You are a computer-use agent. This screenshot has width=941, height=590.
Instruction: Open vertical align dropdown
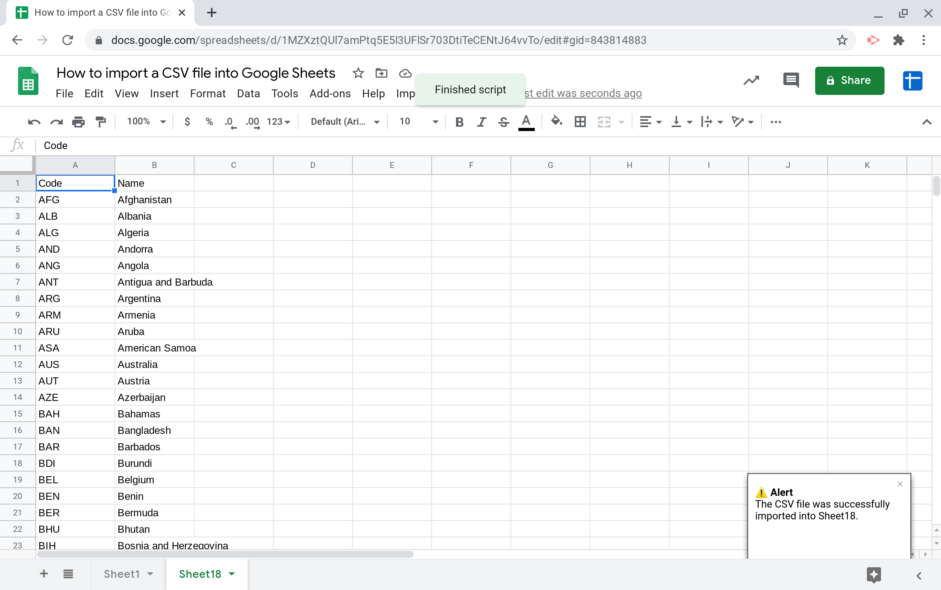pos(681,122)
